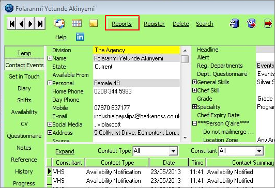Click the Contact Type column header
The image size is (275, 188).
point(117,162)
